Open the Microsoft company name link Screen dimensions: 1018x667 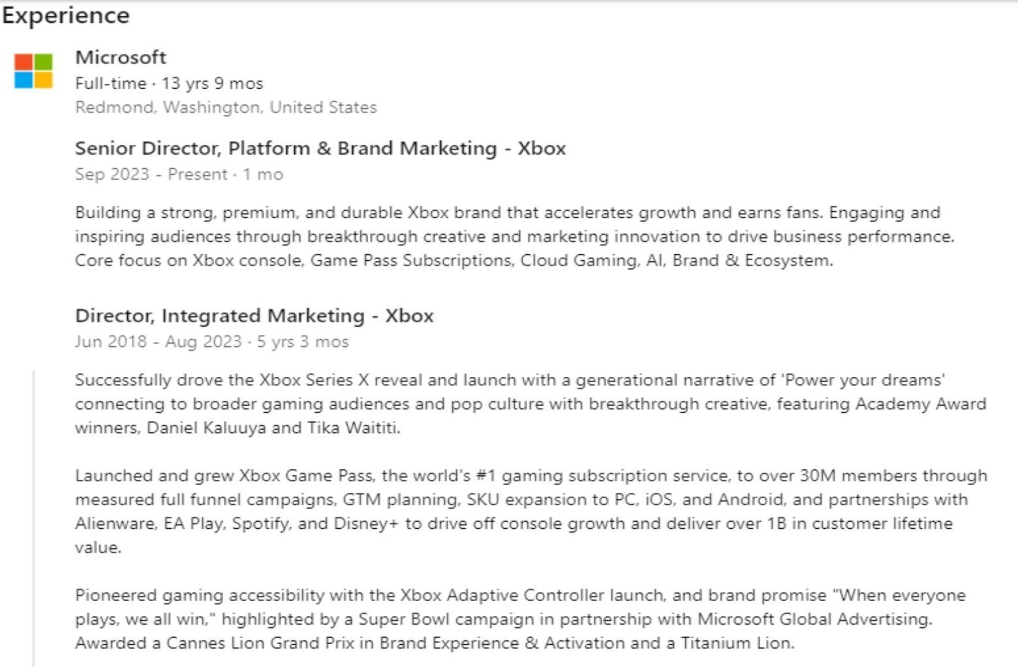(x=121, y=57)
